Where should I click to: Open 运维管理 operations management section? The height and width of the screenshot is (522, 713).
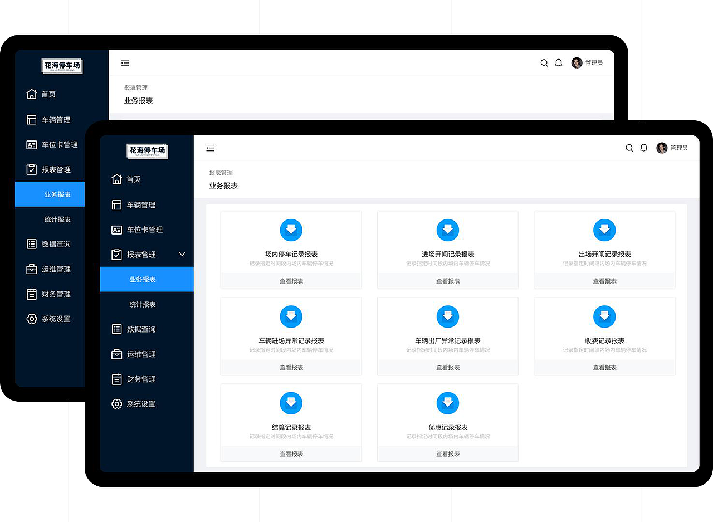[116, 354]
